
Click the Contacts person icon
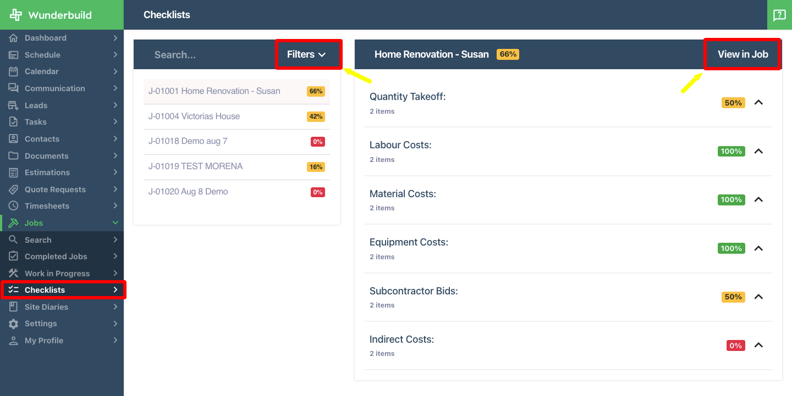[x=14, y=139]
